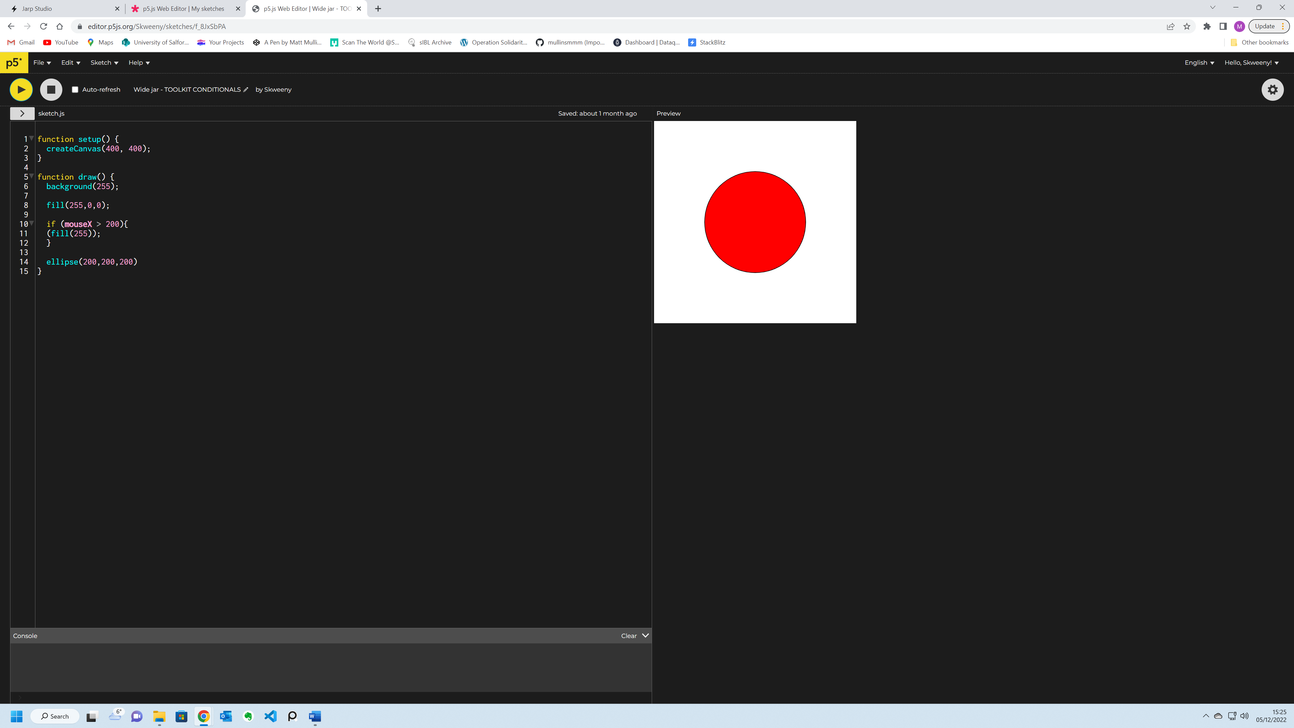Open Chrome extensions puzzle icon
Screen dimensions: 1294x728
(1207, 27)
